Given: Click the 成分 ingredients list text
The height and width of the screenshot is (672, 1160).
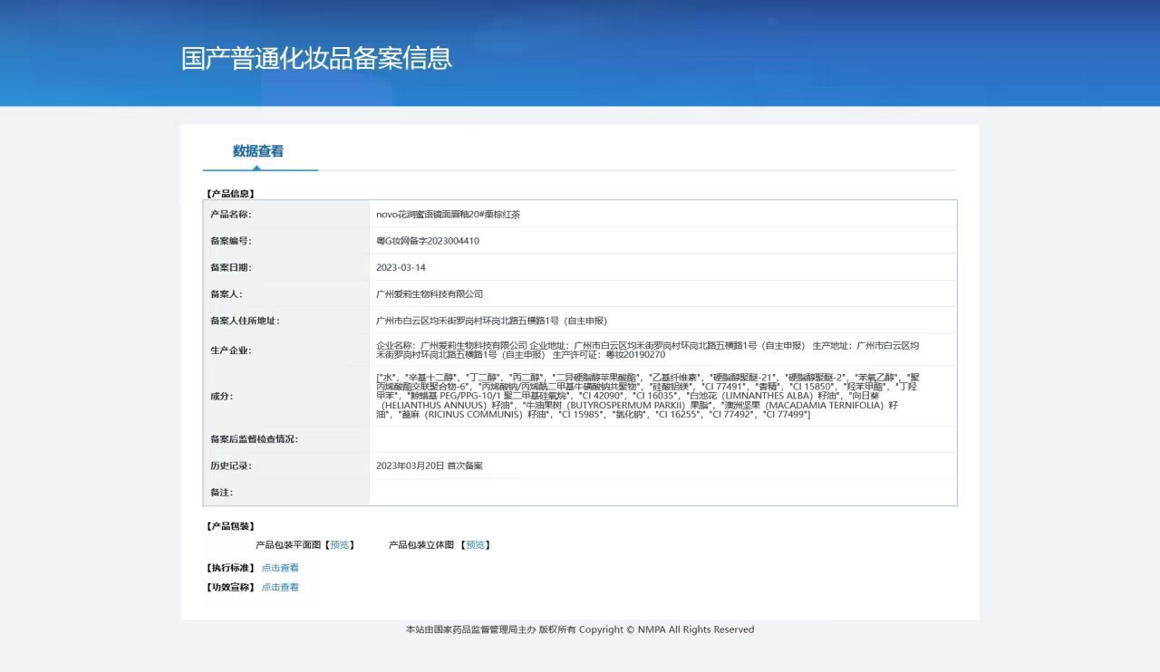Looking at the screenshot, I should point(648,395).
